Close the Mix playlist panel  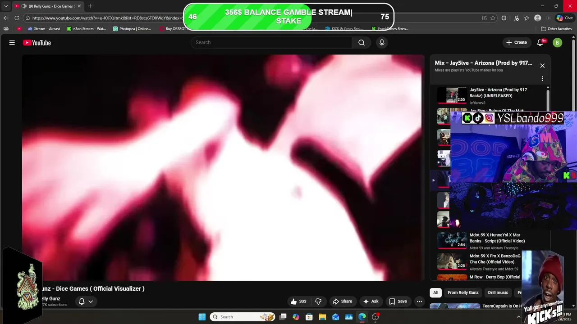(542, 66)
